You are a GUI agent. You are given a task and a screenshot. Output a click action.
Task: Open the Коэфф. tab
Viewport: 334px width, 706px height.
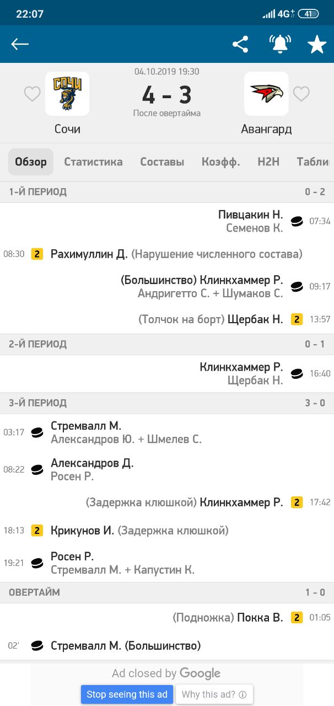coord(220,162)
